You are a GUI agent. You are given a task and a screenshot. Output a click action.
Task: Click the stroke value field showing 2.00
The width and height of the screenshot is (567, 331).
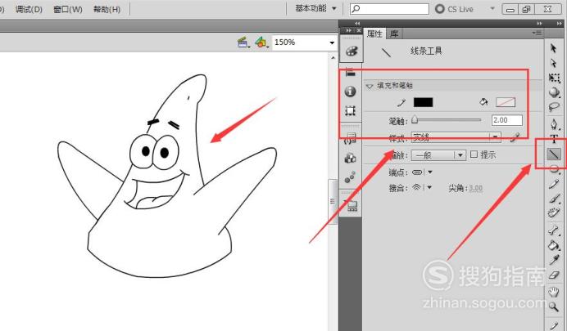pos(506,120)
